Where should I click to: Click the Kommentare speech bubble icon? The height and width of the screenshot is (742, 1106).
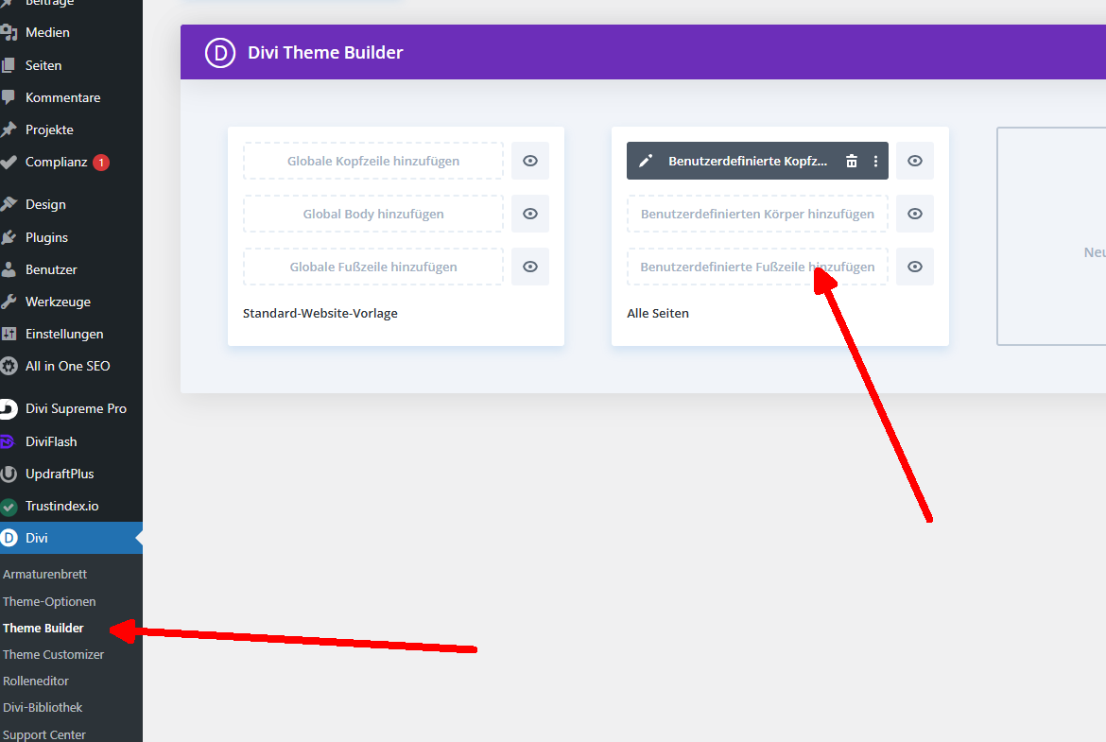(9, 97)
